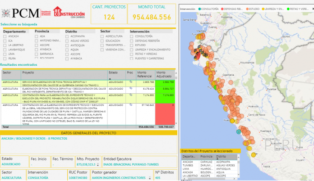Open the process link icon in first result row
314x181 pixels.
pos(130,82)
